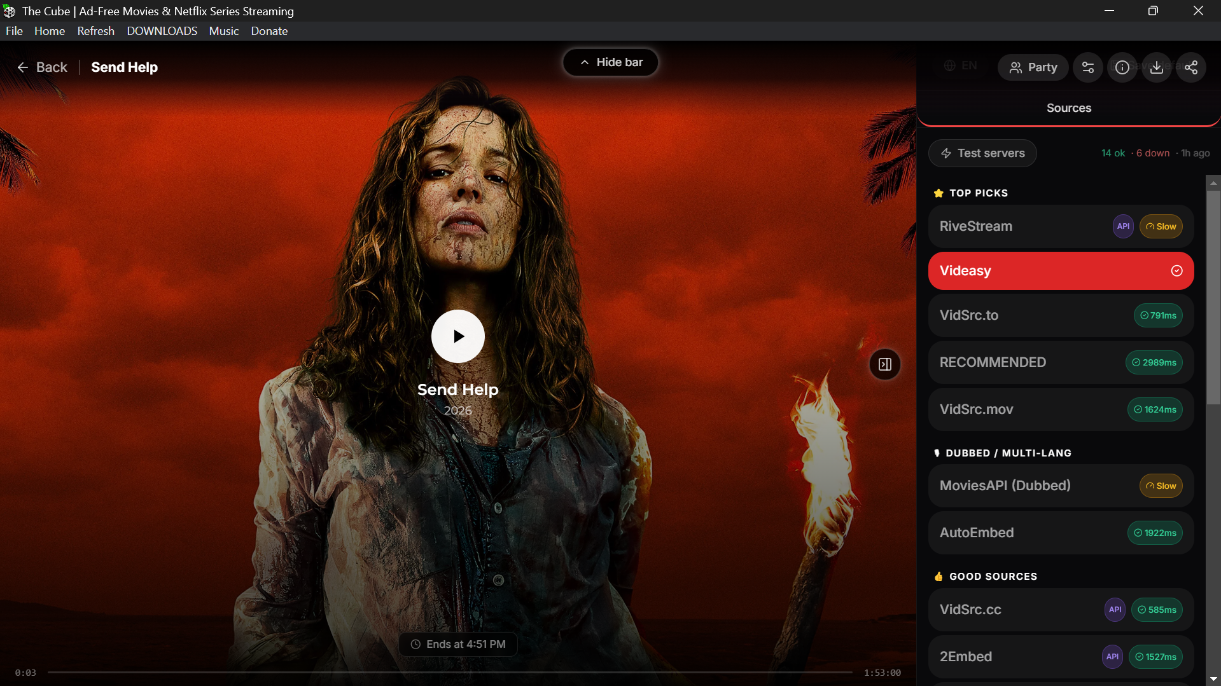Choose VidSrc.to as source

pyautogui.click(x=1061, y=315)
